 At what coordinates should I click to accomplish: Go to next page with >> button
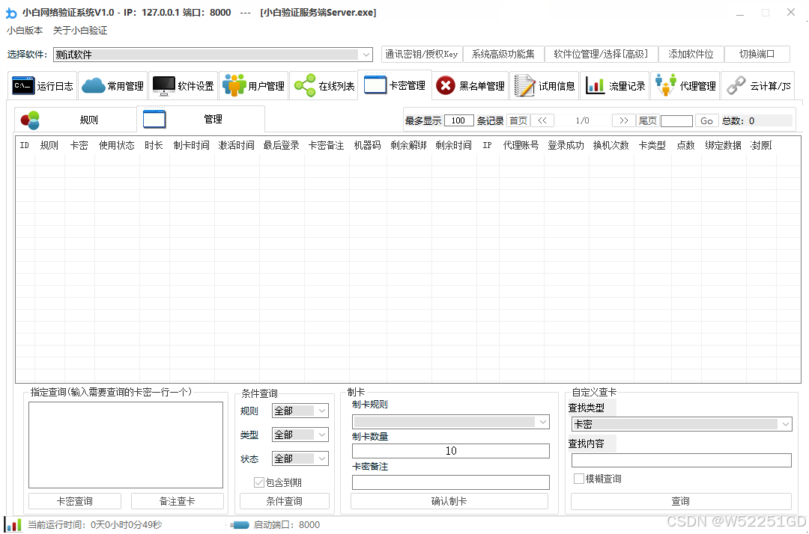click(624, 120)
